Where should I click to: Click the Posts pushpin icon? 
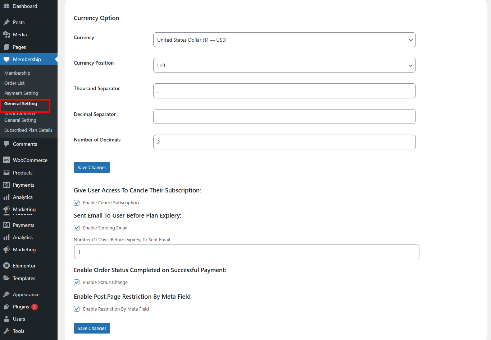pos(6,22)
